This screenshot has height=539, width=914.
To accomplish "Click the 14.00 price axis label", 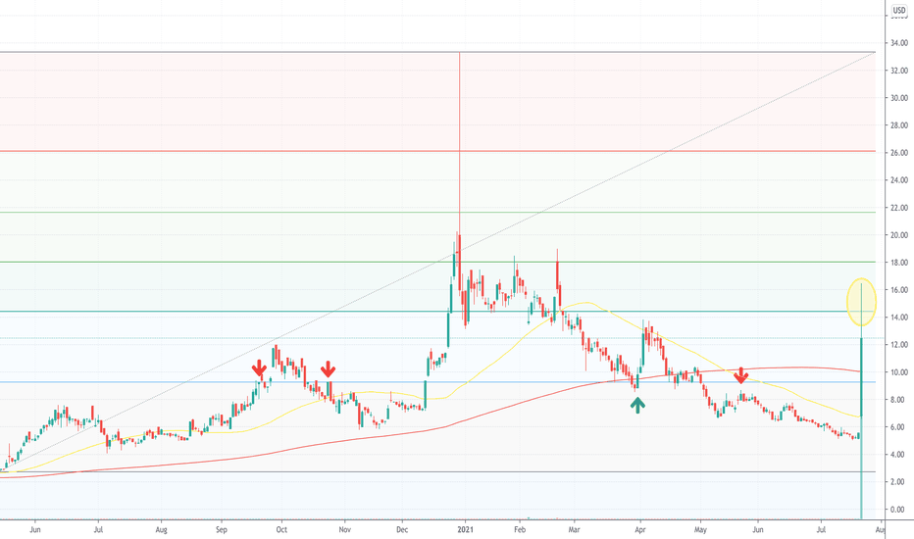I will click(899, 318).
